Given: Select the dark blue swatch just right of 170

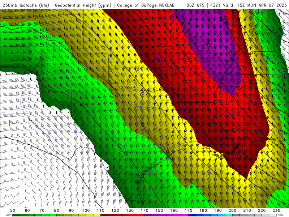Looking at the screenshot, I should click(192, 215).
